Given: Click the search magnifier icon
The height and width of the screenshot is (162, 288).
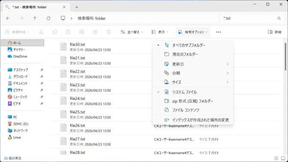Looking at the screenshot, I should pyautogui.click(x=279, y=18).
